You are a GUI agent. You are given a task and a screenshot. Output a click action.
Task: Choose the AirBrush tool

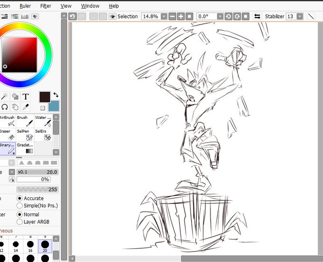pyautogui.click(x=8, y=121)
